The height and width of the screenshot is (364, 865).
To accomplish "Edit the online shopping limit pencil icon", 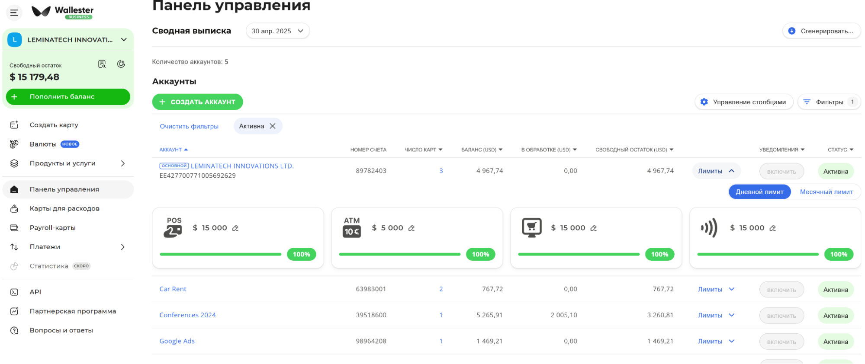I will click(594, 228).
